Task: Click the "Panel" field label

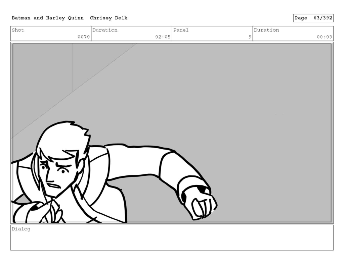Action: (181, 30)
